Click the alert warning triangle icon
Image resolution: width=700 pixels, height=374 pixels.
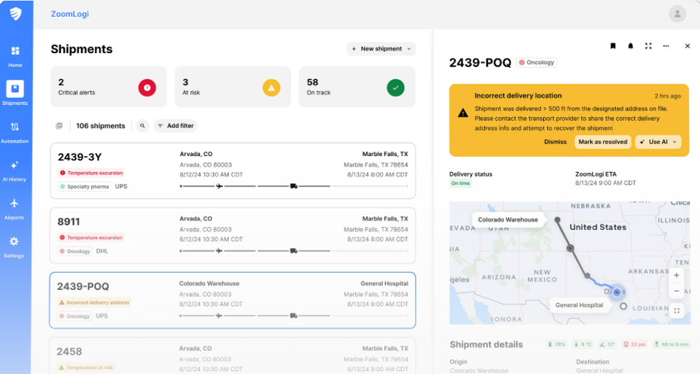(463, 113)
